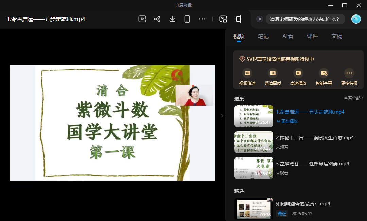Click the 未观看 status under 2.探秘十二宫

tap(282, 147)
